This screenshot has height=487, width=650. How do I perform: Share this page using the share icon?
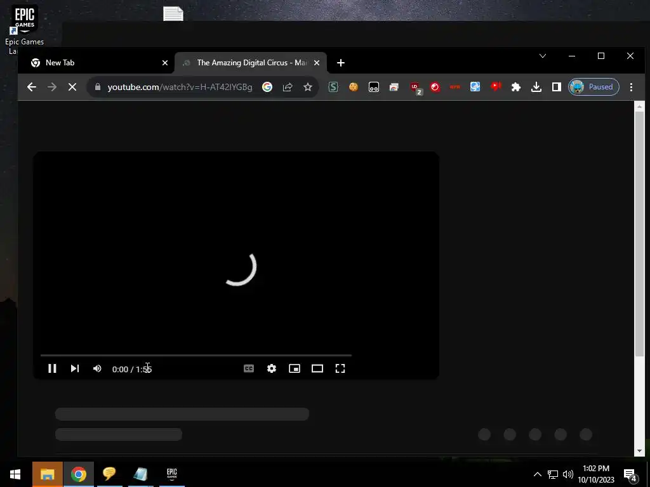click(288, 86)
